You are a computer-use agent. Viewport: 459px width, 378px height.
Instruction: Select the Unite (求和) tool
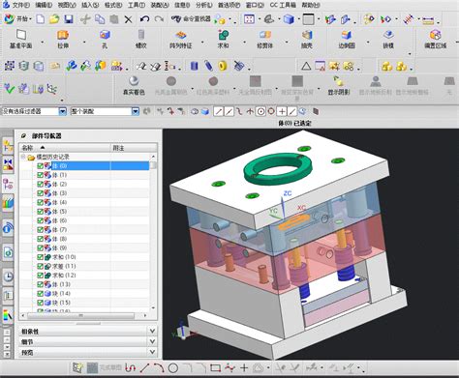223,39
